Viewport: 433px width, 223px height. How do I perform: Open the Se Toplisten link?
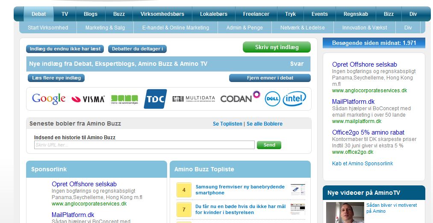tap(227, 124)
